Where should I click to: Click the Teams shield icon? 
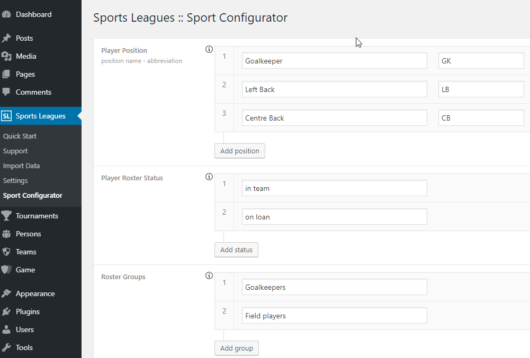click(6, 252)
